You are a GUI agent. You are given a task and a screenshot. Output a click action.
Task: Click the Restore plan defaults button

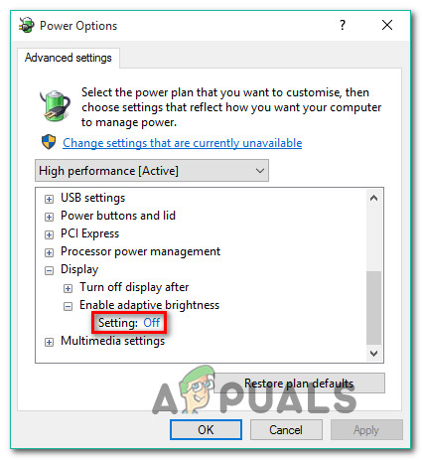299,383
